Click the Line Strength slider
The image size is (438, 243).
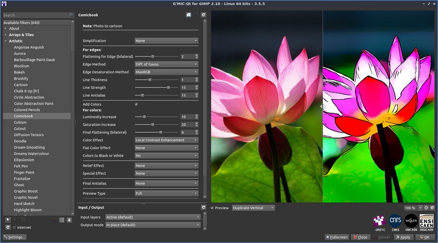pyautogui.click(x=157, y=88)
